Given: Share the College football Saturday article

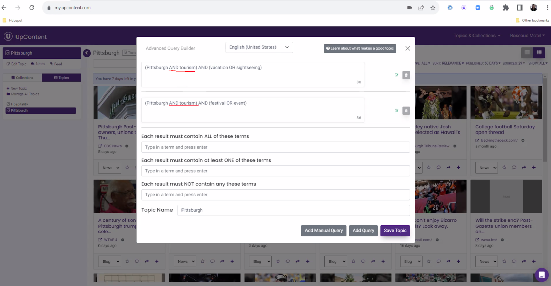Looking at the screenshot, I should (524, 168).
